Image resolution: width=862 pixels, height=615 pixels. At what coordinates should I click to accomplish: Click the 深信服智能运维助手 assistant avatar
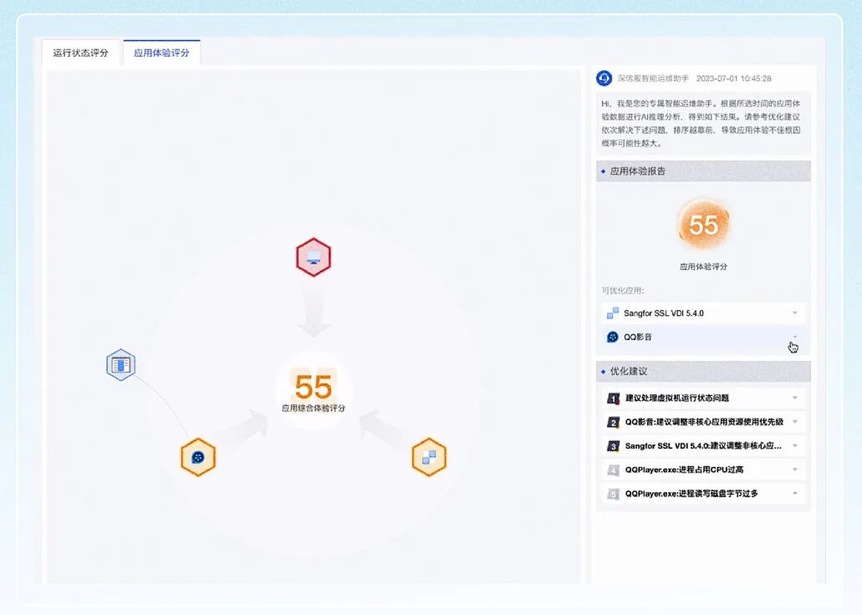[x=603, y=78]
